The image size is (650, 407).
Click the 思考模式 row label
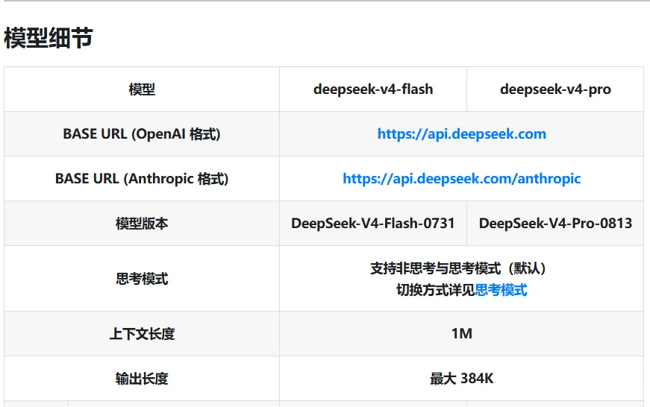pos(142,279)
